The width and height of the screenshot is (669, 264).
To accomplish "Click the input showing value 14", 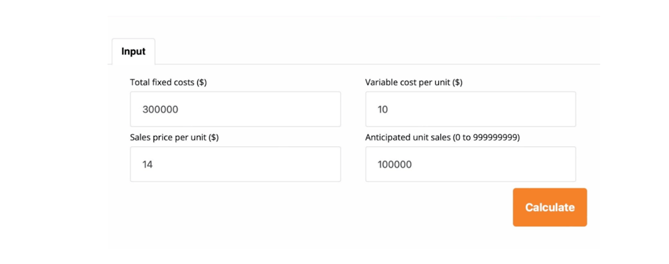I will point(235,164).
